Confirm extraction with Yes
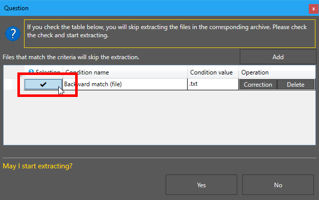 point(201,185)
